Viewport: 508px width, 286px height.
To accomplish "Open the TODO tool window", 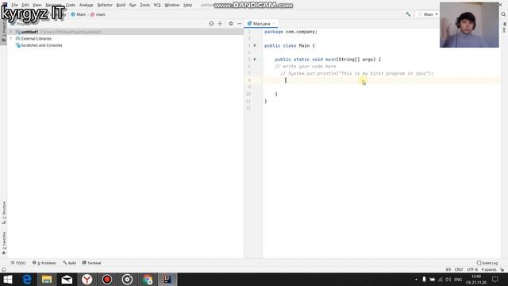I will click(17, 263).
